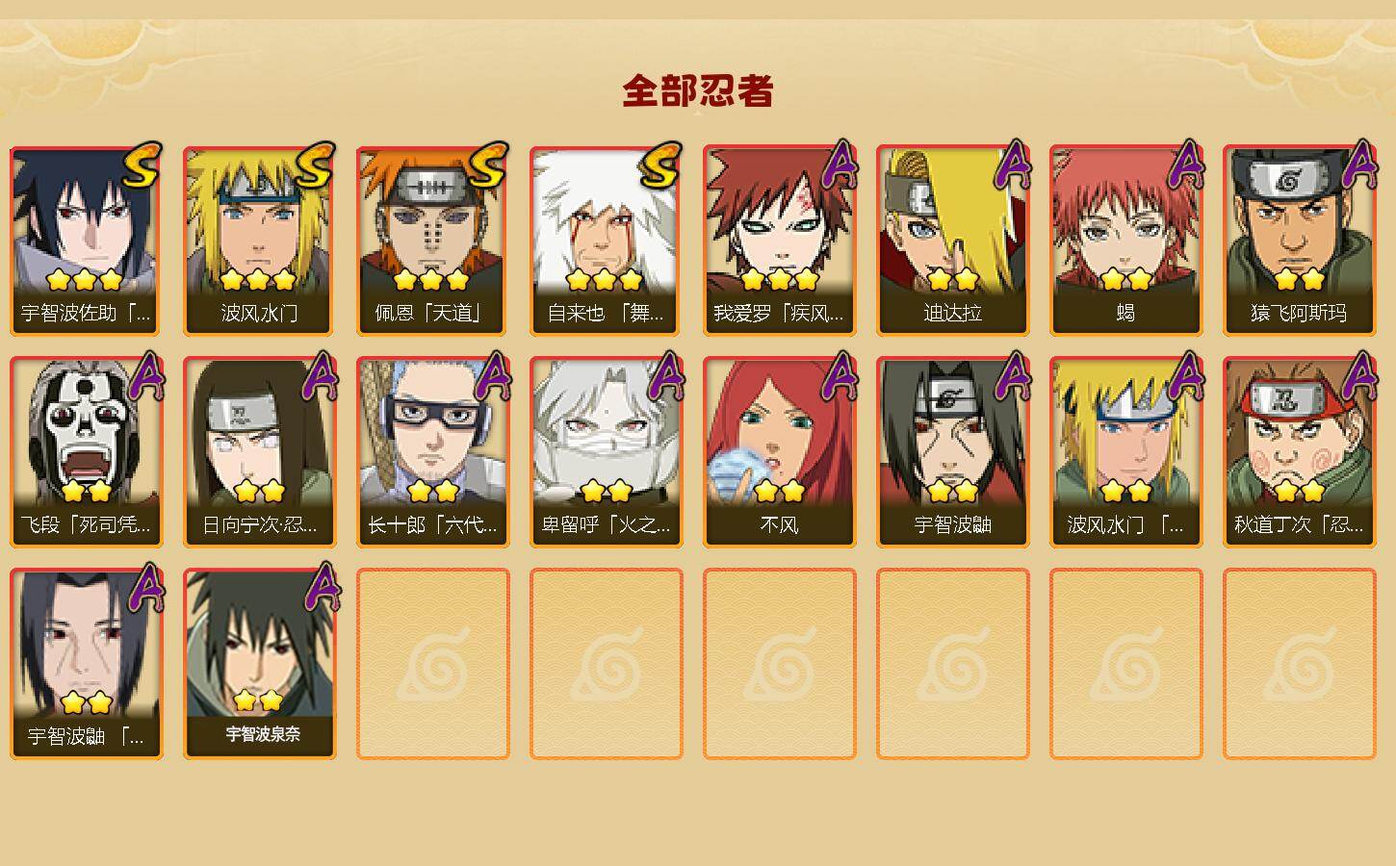The width and height of the screenshot is (1396, 866).
Task: Click the 蝎 character card
Action: [1125, 241]
